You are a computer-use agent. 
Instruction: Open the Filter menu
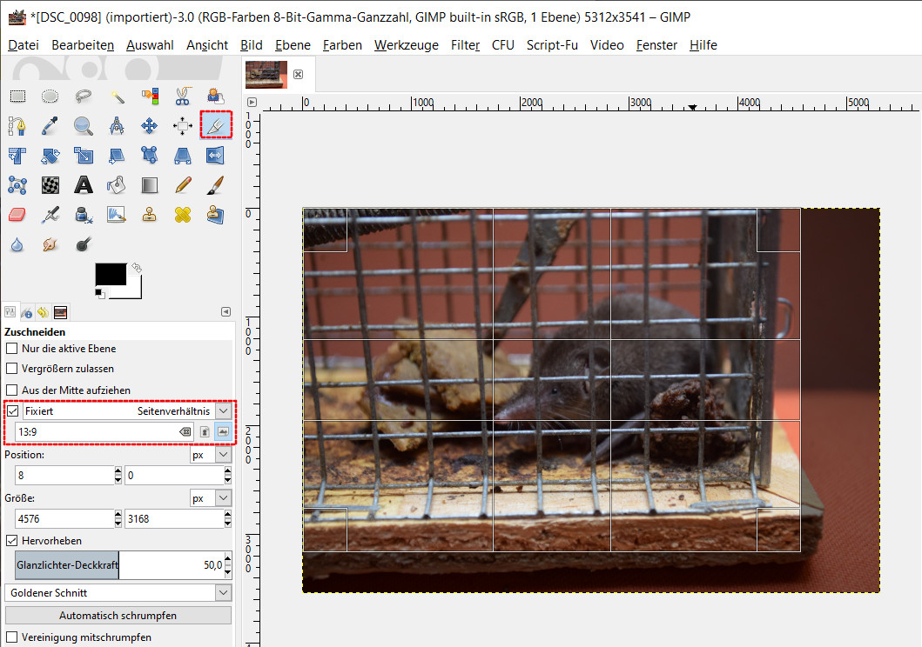pos(465,45)
